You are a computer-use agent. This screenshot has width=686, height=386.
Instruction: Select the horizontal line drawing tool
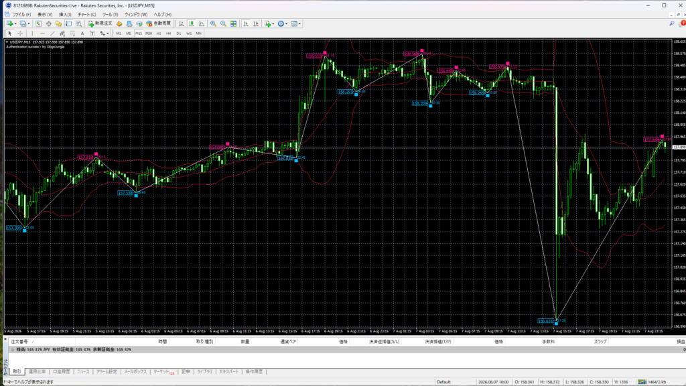(x=42, y=34)
